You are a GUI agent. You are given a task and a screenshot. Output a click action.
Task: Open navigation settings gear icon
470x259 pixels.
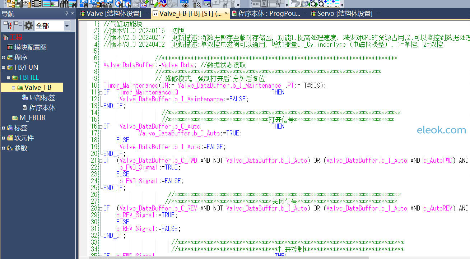point(28,26)
